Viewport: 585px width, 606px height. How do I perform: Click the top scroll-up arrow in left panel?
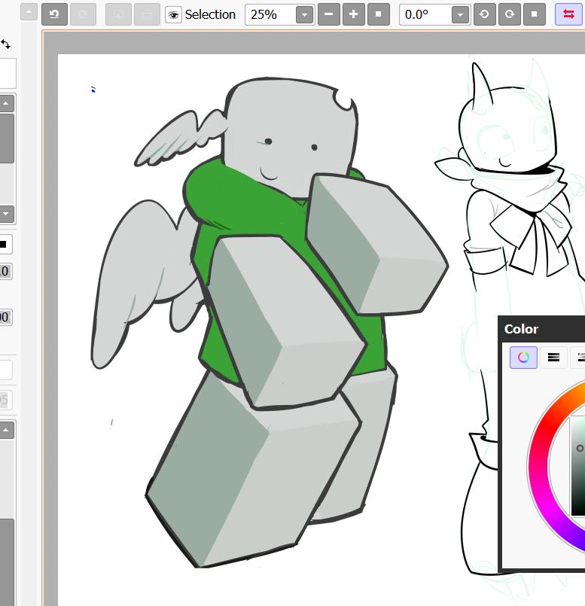(x=6, y=103)
